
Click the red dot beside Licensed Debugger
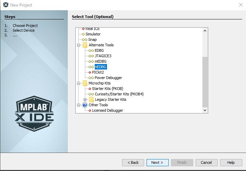90,111
